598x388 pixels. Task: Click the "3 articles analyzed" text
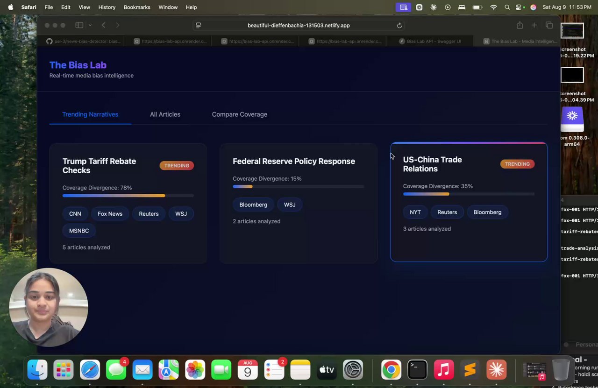[x=427, y=229]
